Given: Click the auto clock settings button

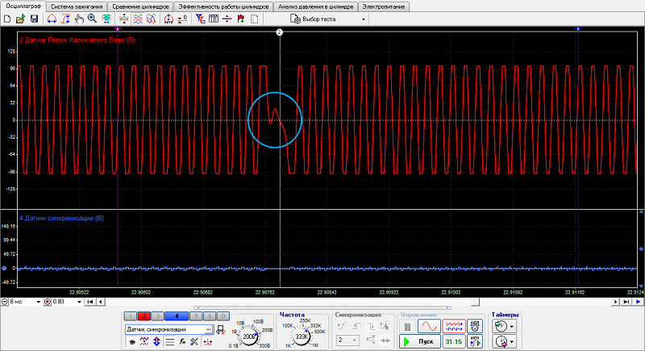Looking at the screenshot, I should (475, 327).
